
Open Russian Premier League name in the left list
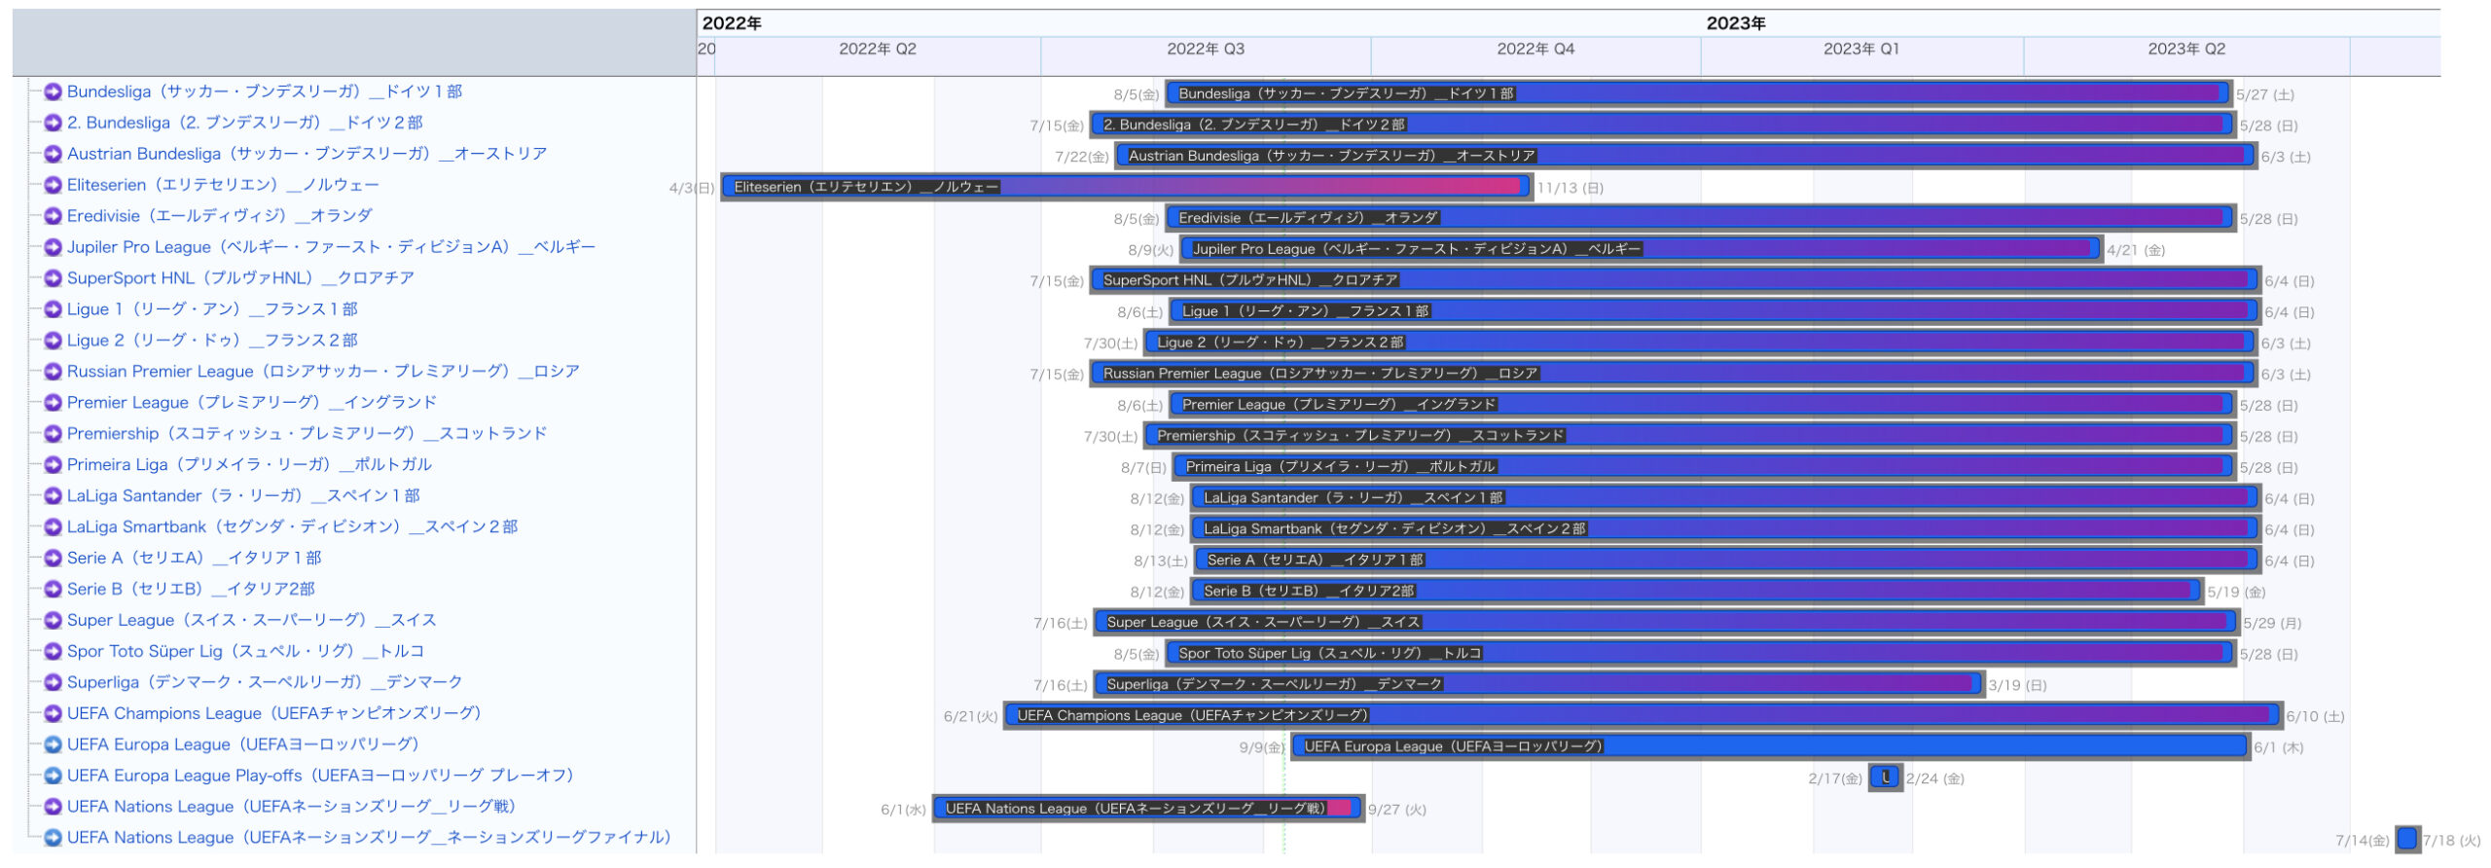(323, 372)
